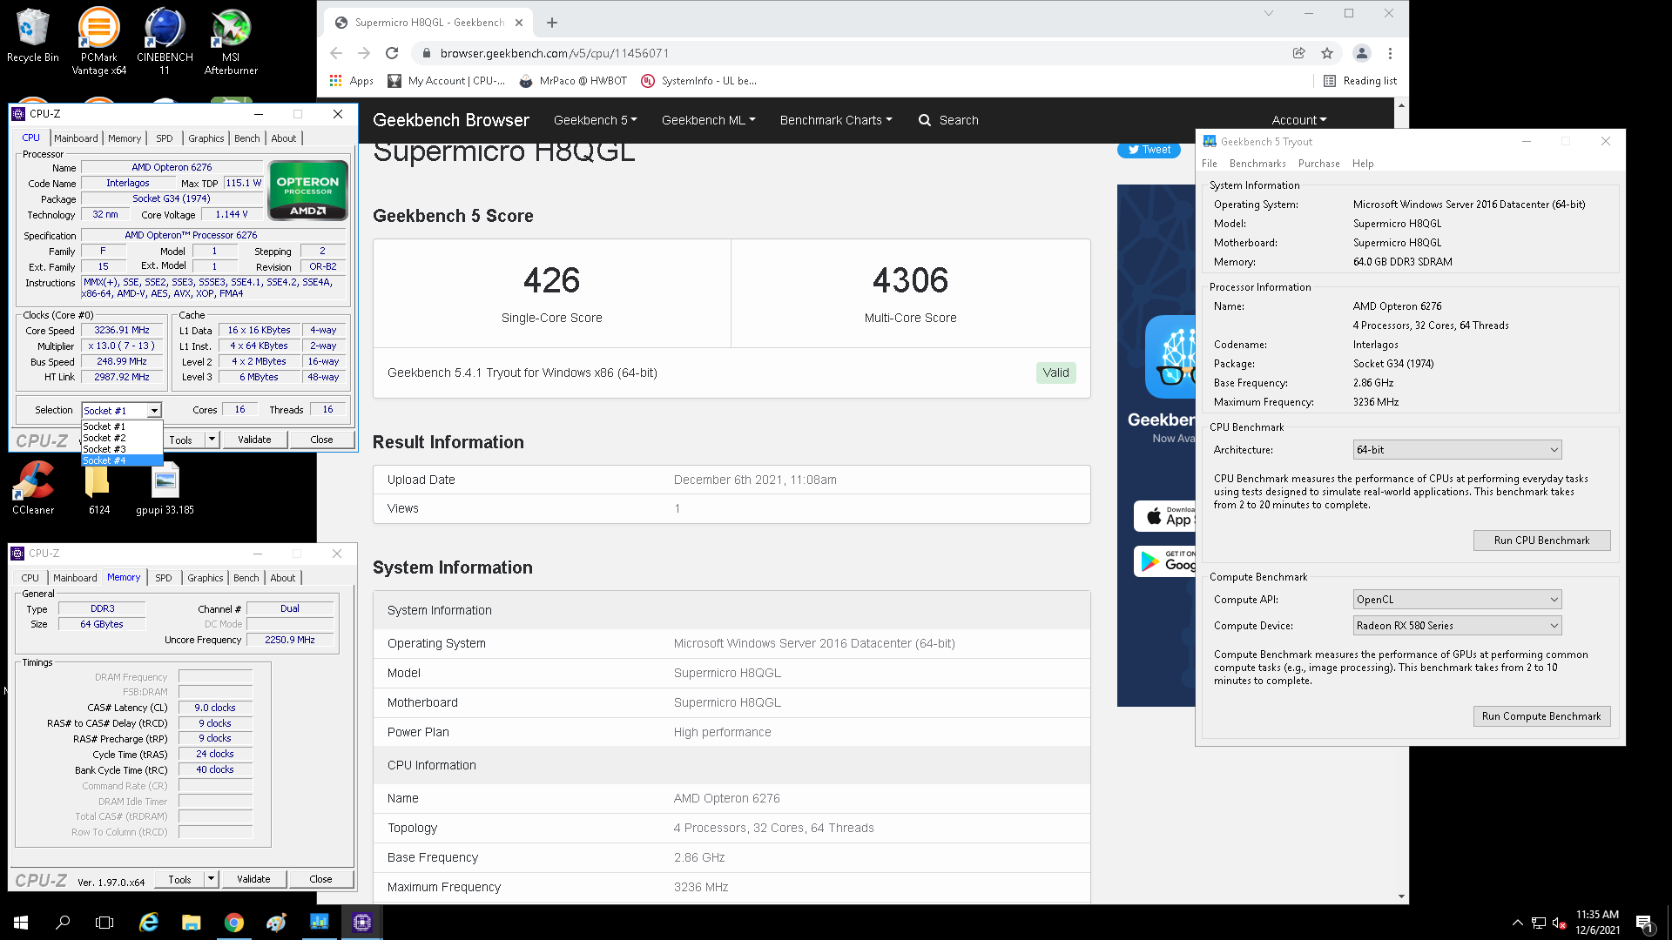Bookmark this page with star icon
Viewport: 1672px width, 940px height.
(1327, 53)
